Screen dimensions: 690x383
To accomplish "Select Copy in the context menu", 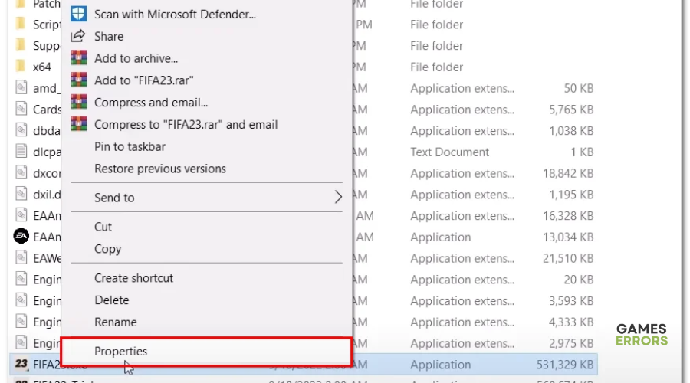I will tap(108, 249).
